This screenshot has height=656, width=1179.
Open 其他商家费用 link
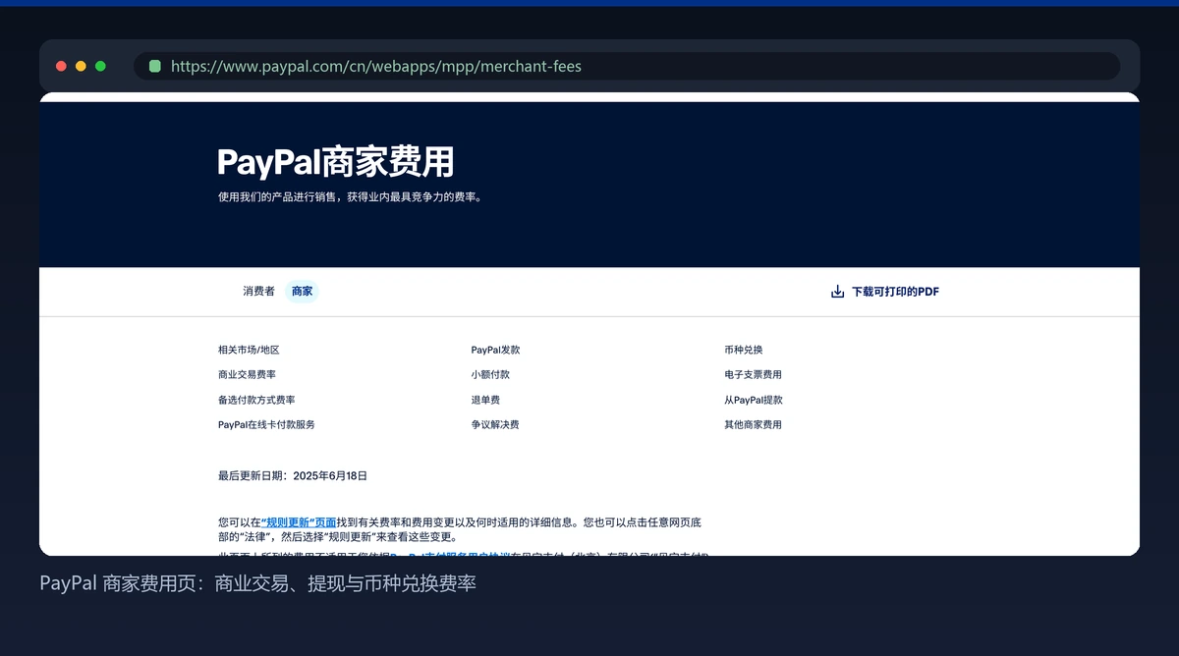[753, 424]
